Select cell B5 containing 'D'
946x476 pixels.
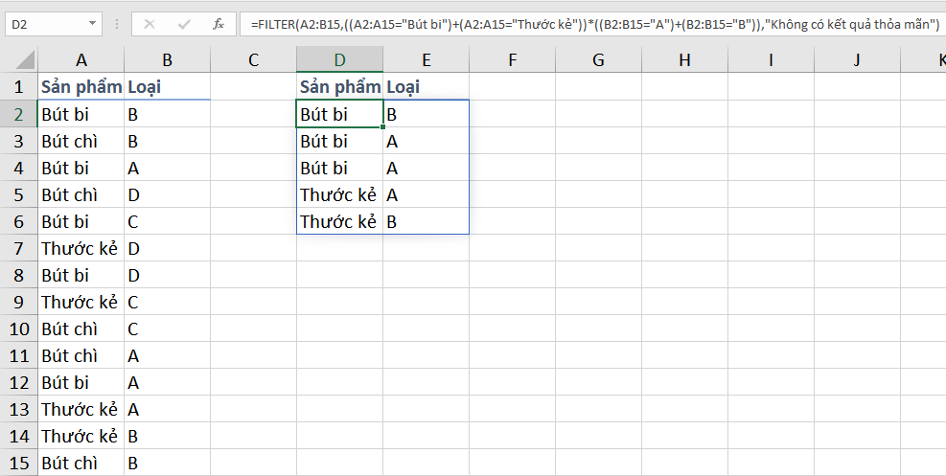pos(167,195)
